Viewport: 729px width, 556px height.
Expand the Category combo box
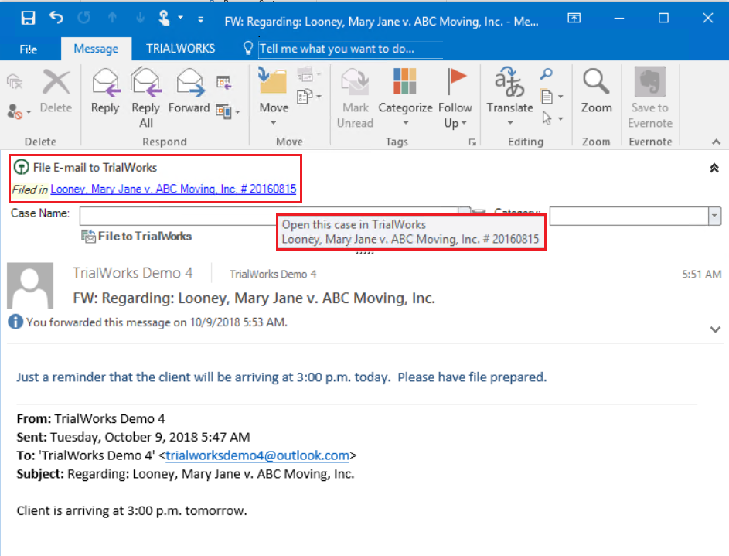pyautogui.click(x=715, y=214)
